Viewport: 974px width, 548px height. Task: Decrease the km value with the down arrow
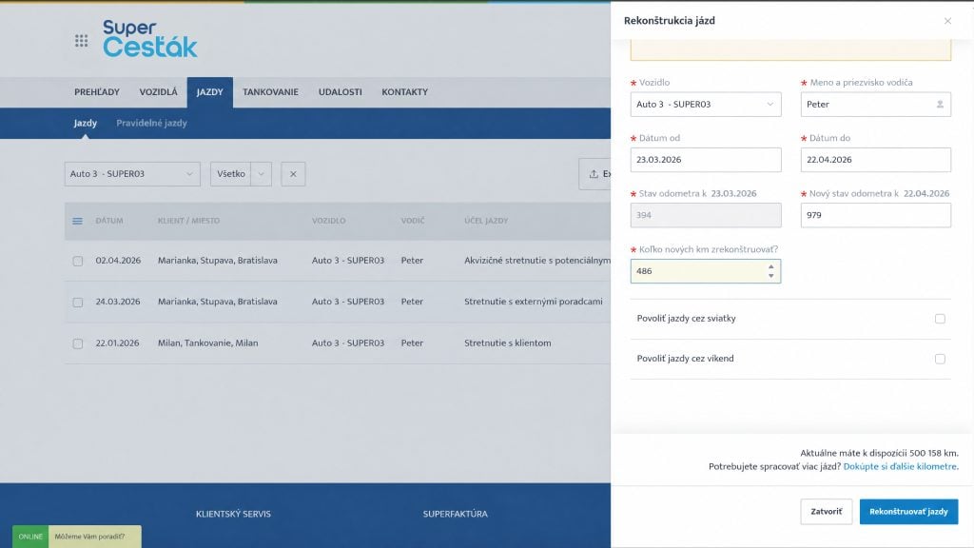770,276
